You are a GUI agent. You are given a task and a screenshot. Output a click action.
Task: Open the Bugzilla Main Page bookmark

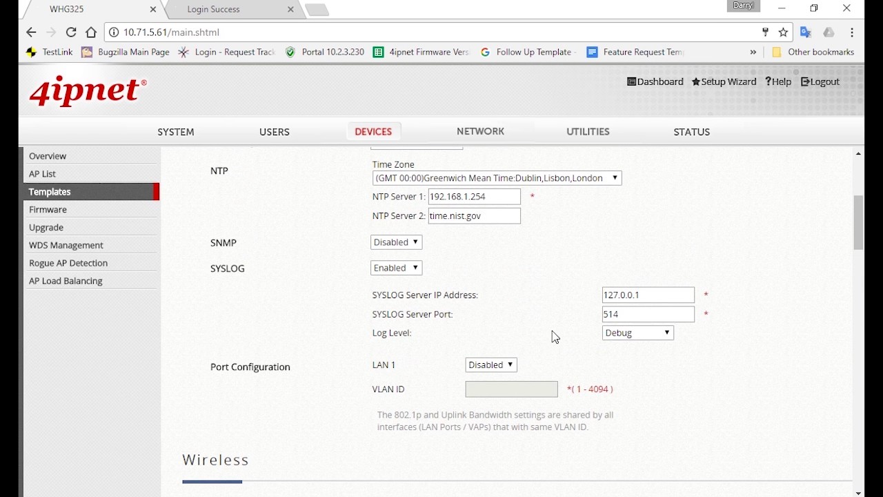(x=126, y=52)
